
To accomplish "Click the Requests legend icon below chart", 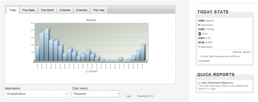I will pos(87,71).
